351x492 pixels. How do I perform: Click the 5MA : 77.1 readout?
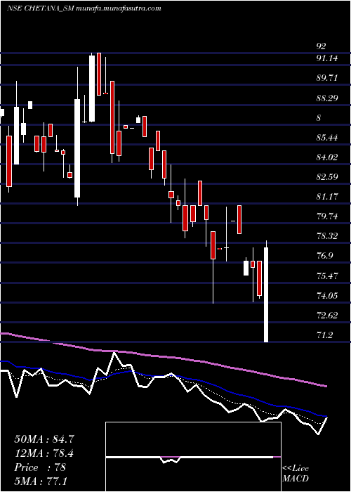[41, 481]
